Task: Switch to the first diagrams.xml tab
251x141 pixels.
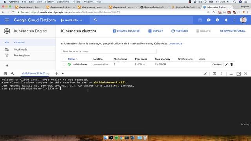Action: 29,7
